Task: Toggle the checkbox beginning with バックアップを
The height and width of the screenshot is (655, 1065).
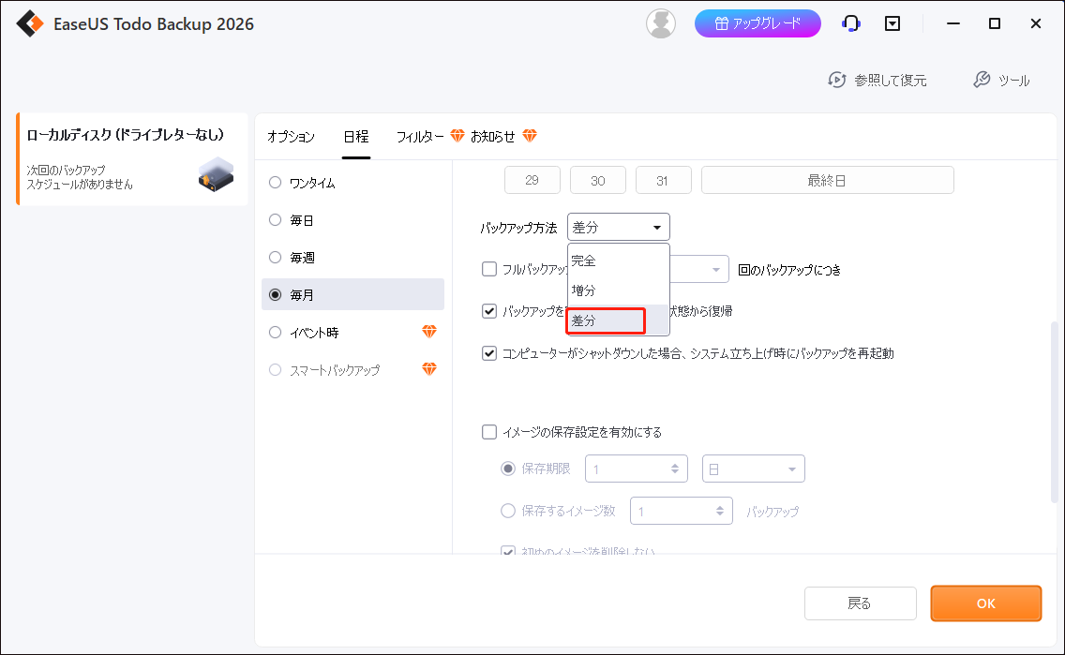Action: [489, 311]
